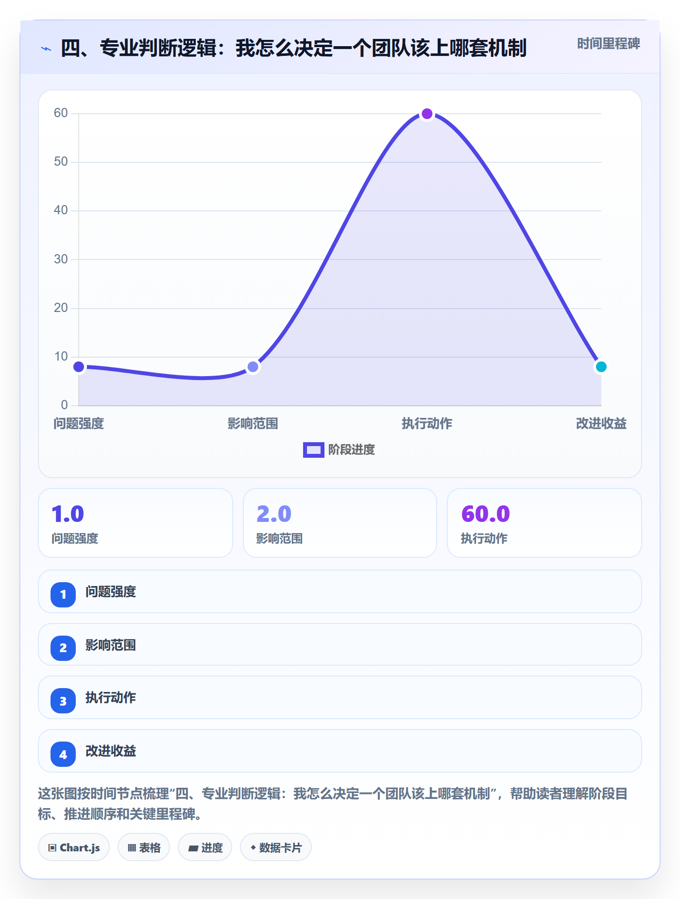
Task: Click the 影响范围 x-axis label
Action: click(x=253, y=424)
